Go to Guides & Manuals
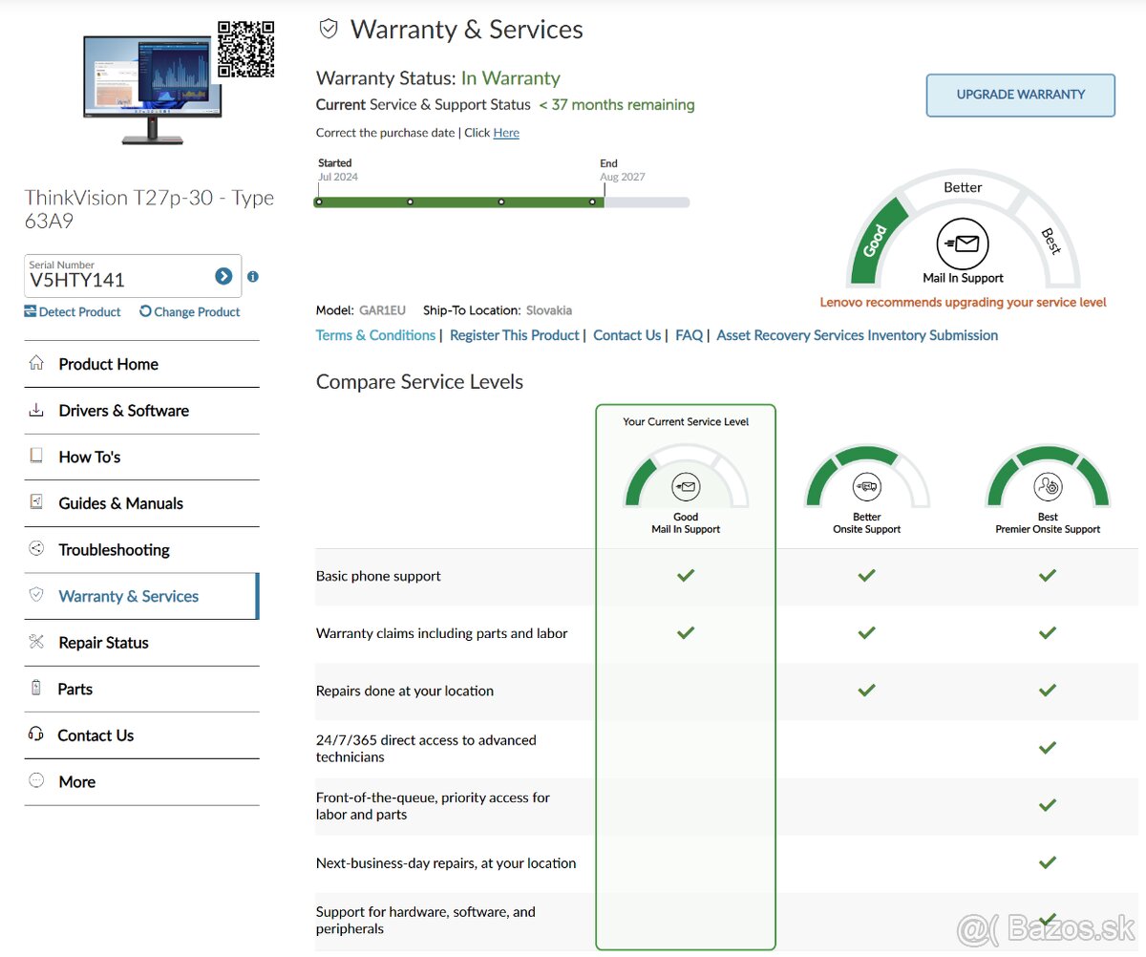The image size is (1146, 957). (x=120, y=503)
